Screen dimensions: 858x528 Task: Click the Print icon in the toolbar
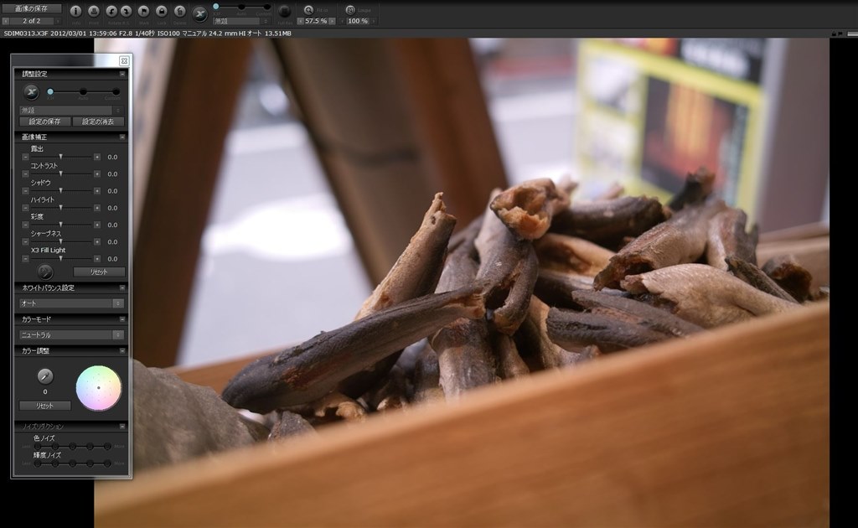tap(95, 11)
